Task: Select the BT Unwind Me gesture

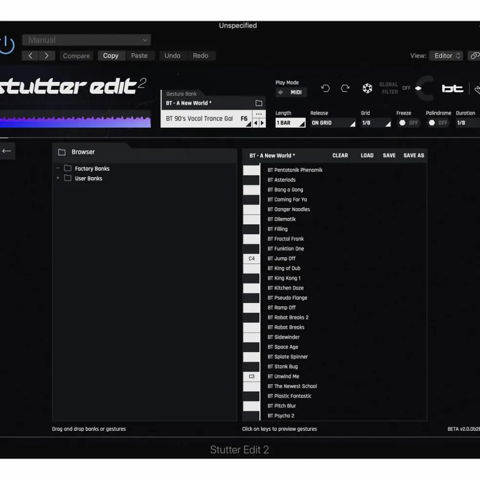Action: tap(283, 377)
